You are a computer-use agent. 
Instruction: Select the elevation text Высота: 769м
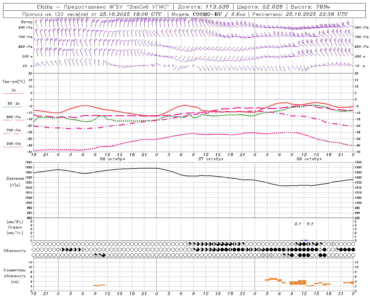coord(310,7)
